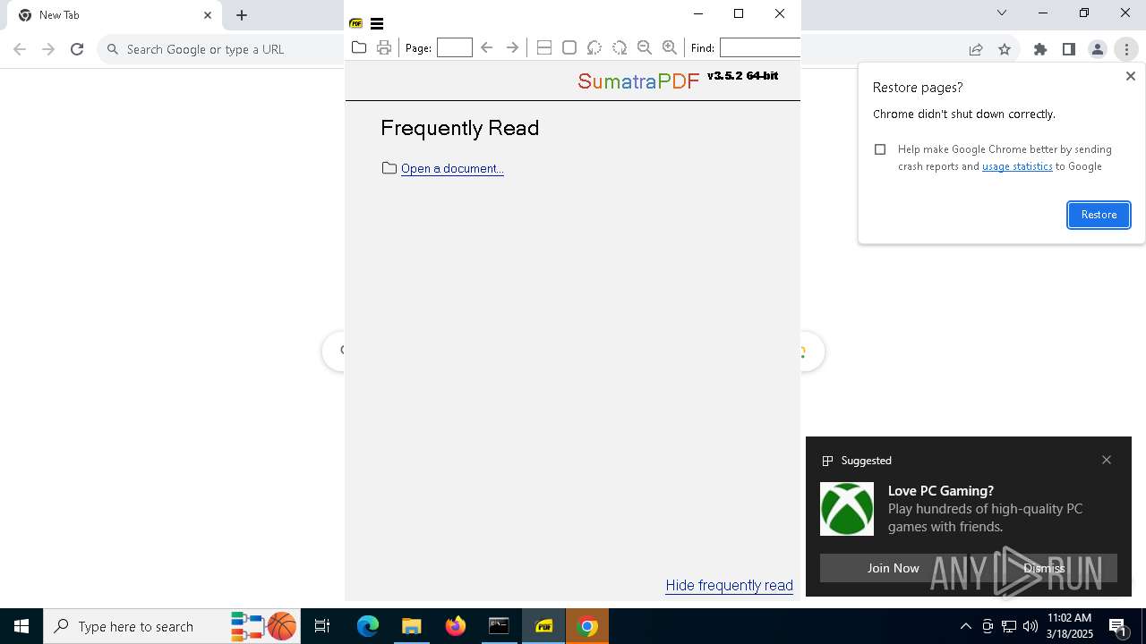Click the Restore button in Chrome popup

coord(1099,215)
